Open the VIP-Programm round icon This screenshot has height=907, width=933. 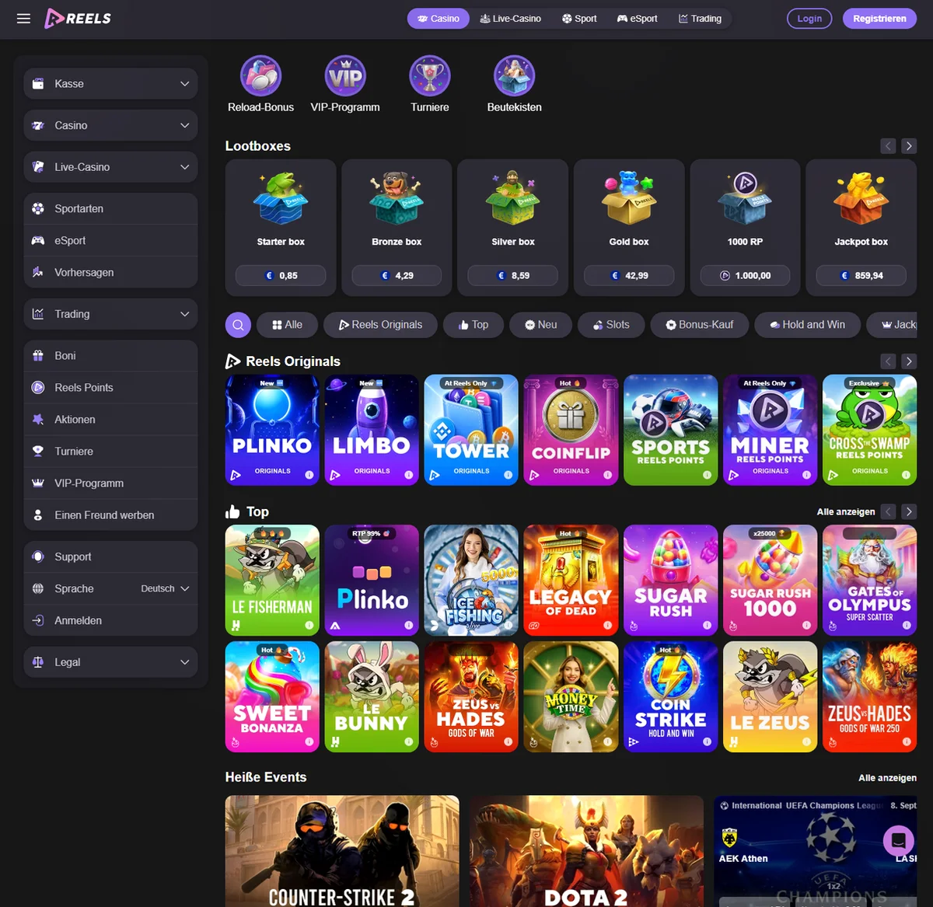[x=345, y=75]
